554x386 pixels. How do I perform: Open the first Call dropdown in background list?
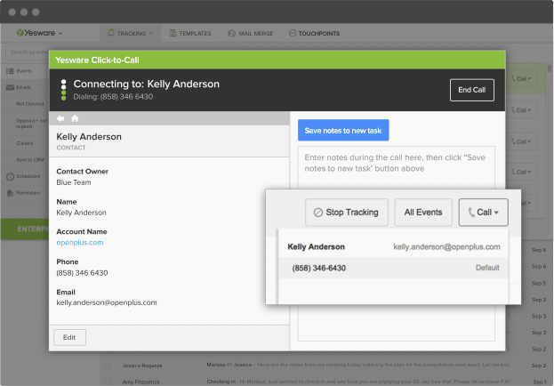pyautogui.click(x=521, y=79)
